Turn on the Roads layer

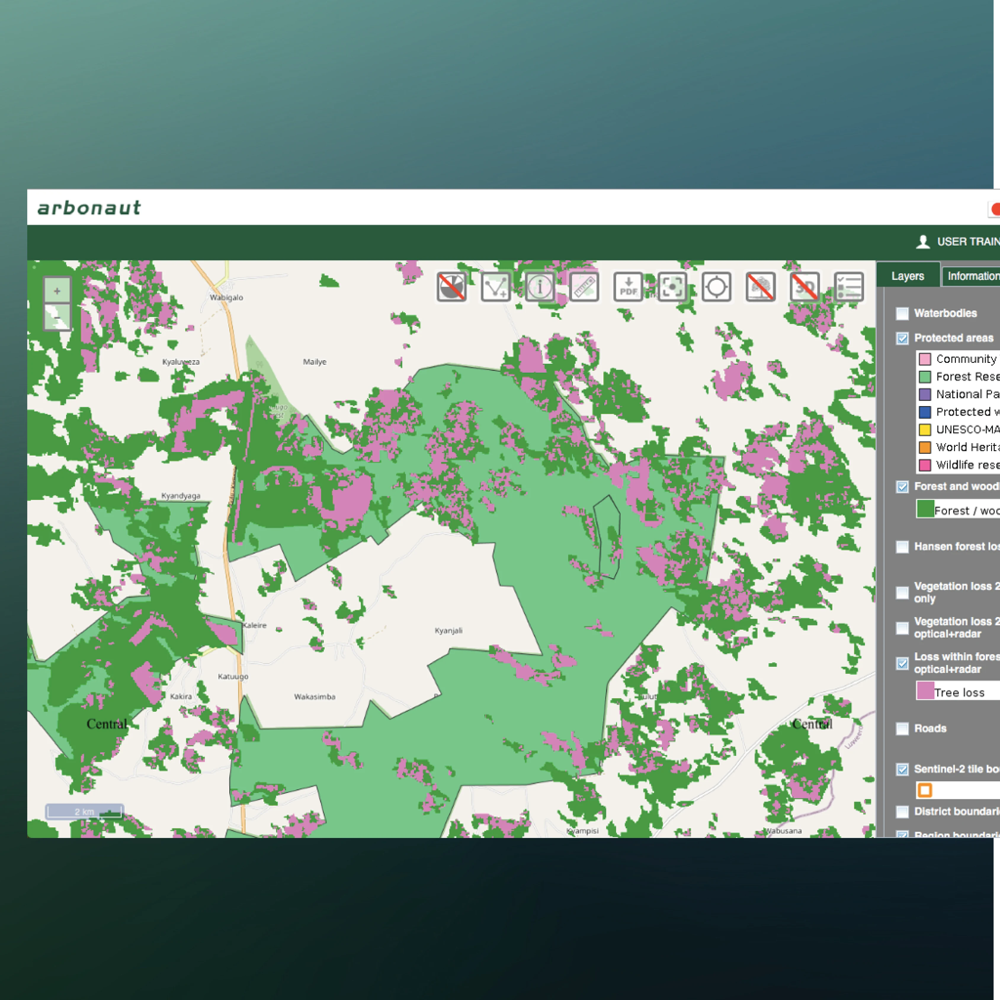pyautogui.click(x=902, y=728)
